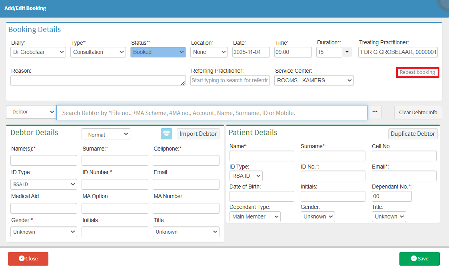This screenshot has height=270, width=449.
Task: Open the Duration dropdown arrow button
Action: pos(347,52)
